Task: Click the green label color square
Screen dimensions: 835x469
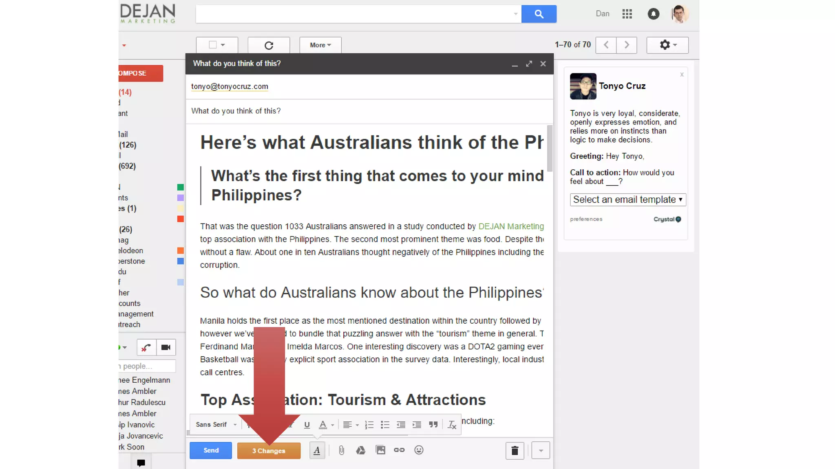Action: 181,187
